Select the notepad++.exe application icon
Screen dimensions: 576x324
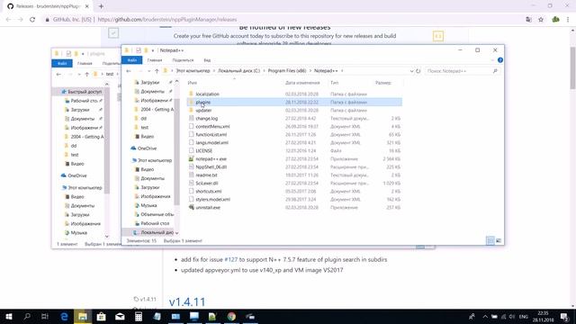(191, 158)
